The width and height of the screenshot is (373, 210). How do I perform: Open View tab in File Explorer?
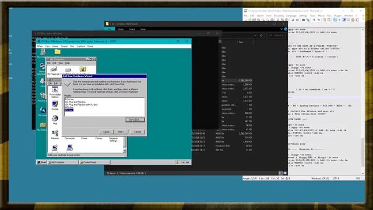143,29
